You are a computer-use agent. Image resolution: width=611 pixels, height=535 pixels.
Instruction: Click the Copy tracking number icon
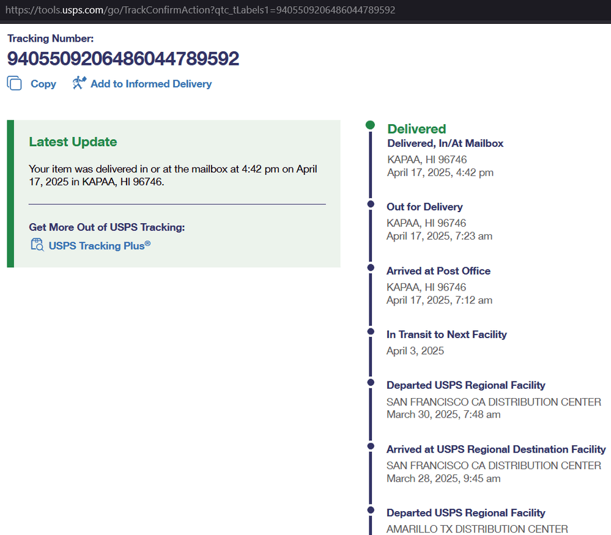click(x=15, y=83)
